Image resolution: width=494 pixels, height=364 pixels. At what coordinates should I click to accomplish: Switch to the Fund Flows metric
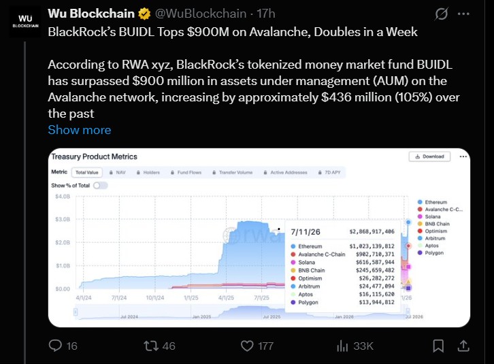[186, 172]
